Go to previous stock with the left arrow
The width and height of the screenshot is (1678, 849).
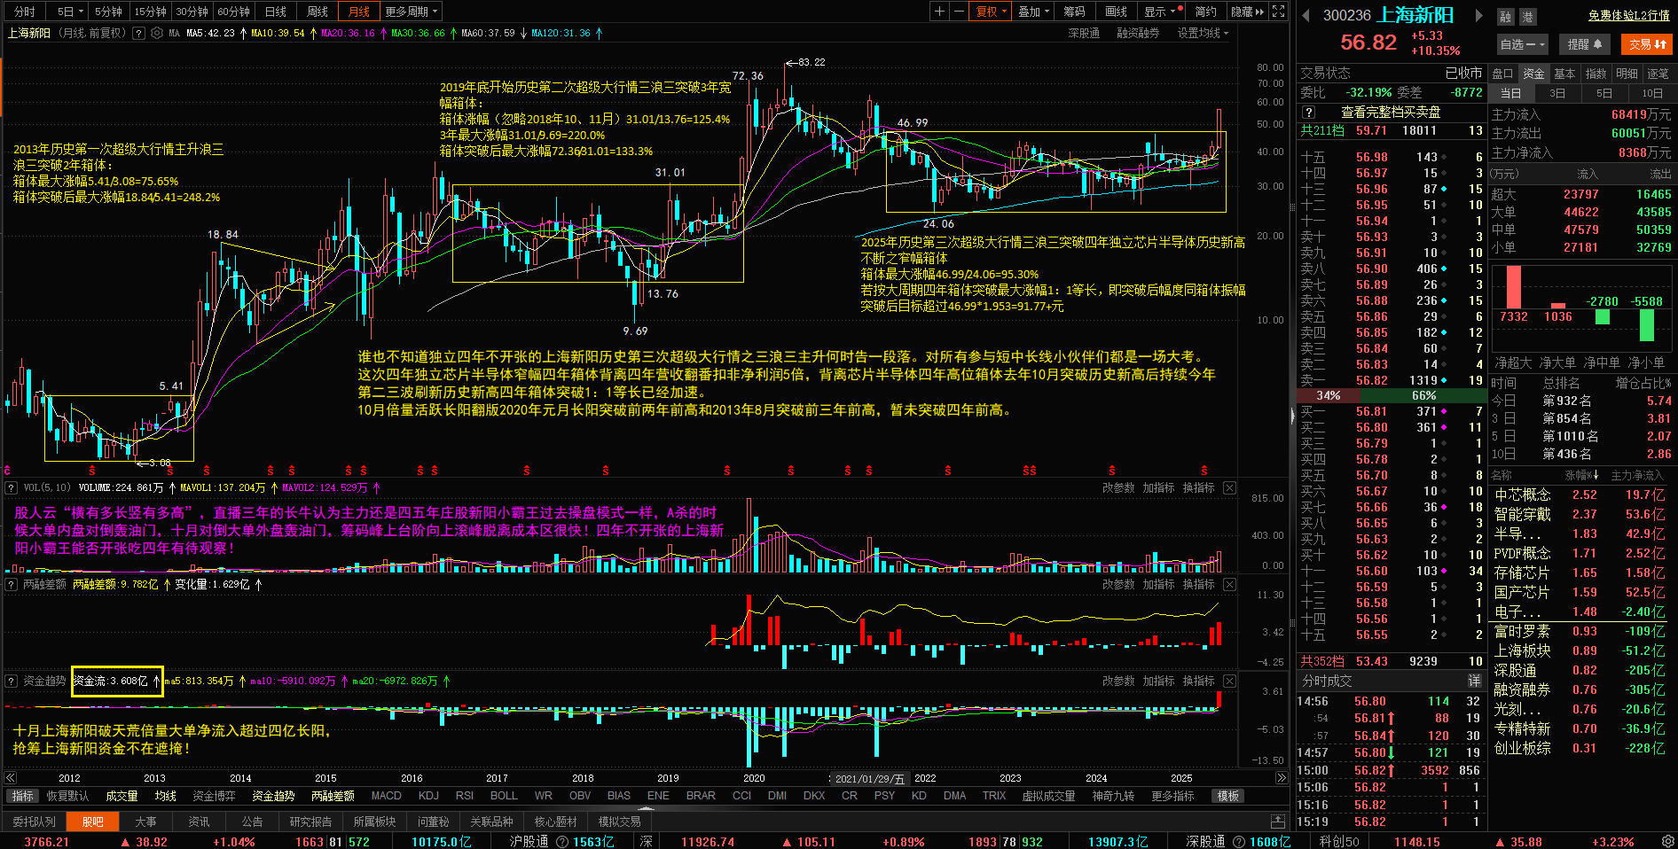1306,15
